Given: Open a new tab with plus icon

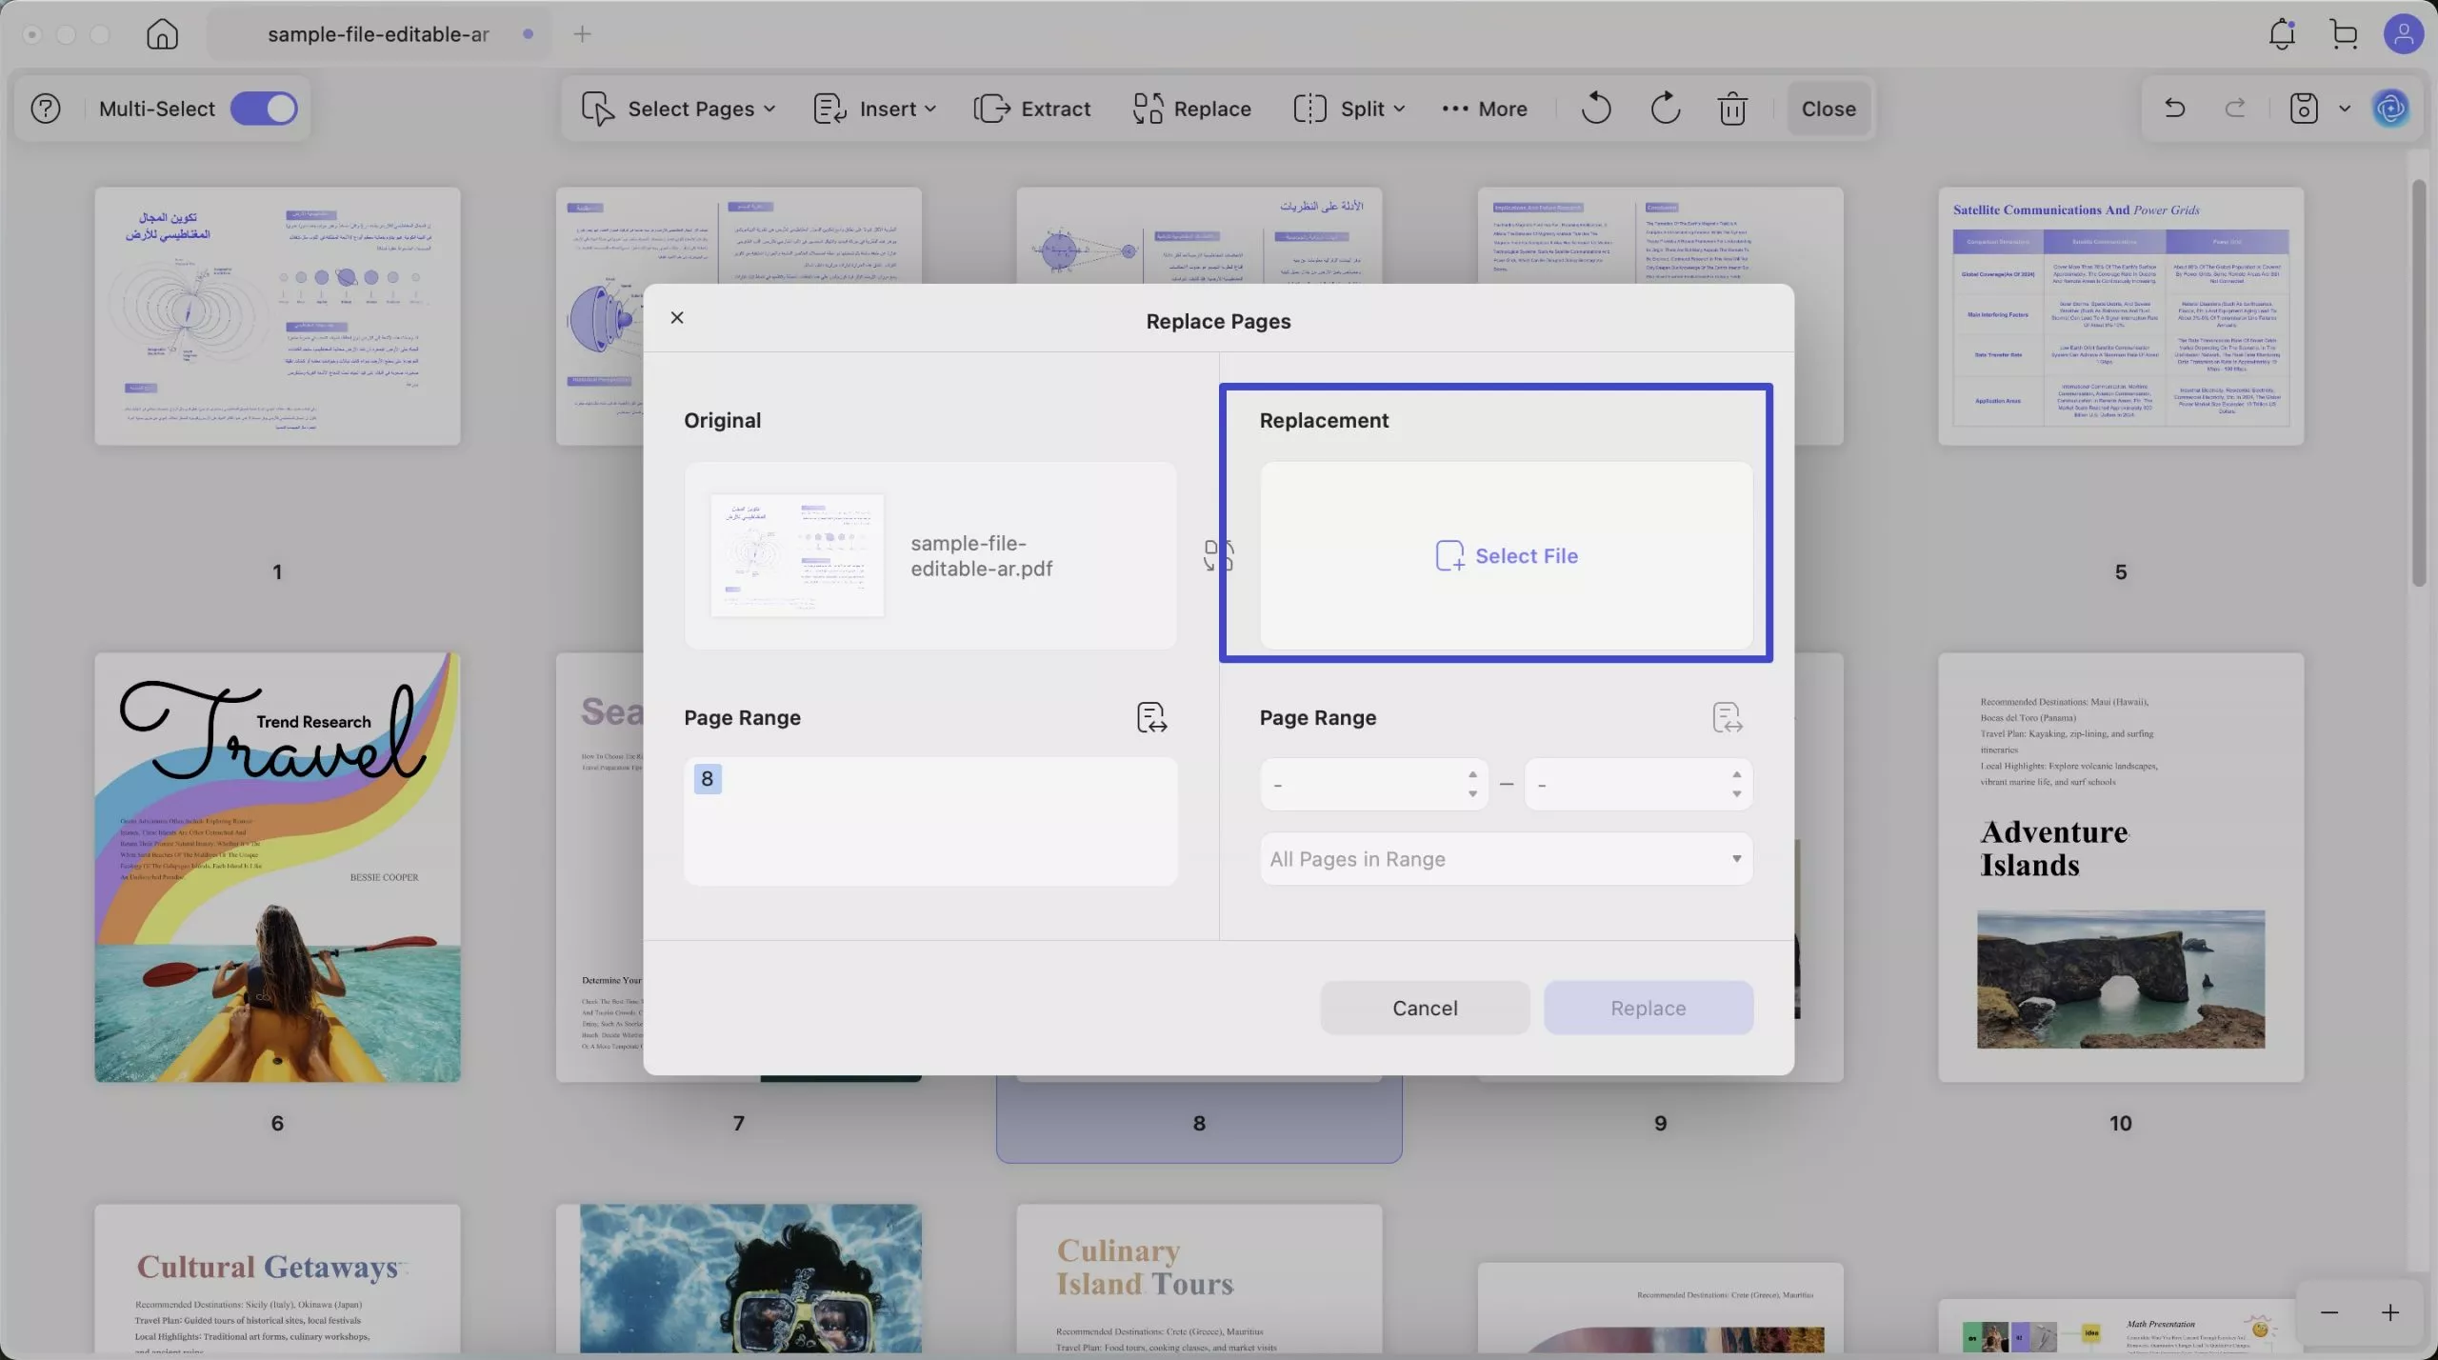Looking at the screenshot, I should 583,34.
